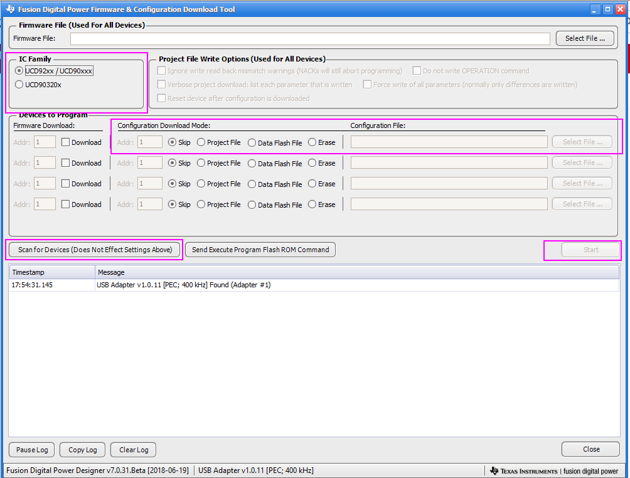
Task: Click the Start button
Action: click(590, 250)
